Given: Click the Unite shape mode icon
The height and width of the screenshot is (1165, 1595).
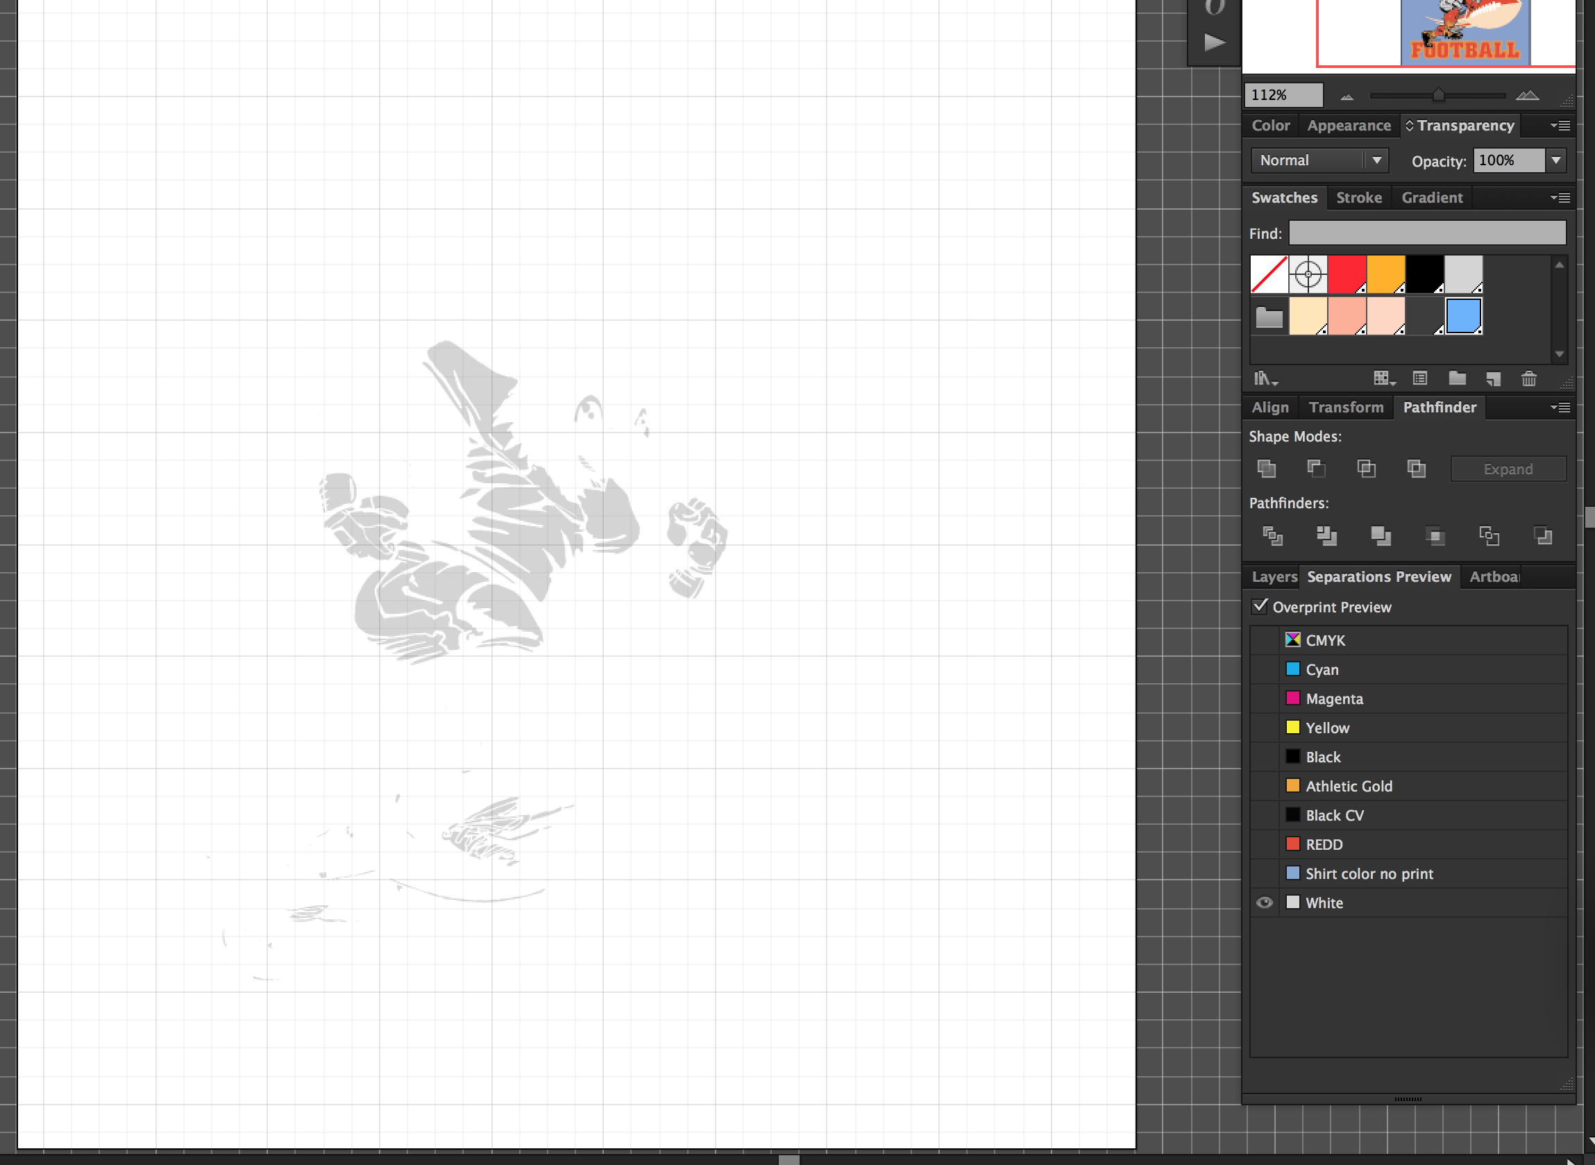Looking at the screenshot, I should pyautogui.click(x=1267, y=469).
